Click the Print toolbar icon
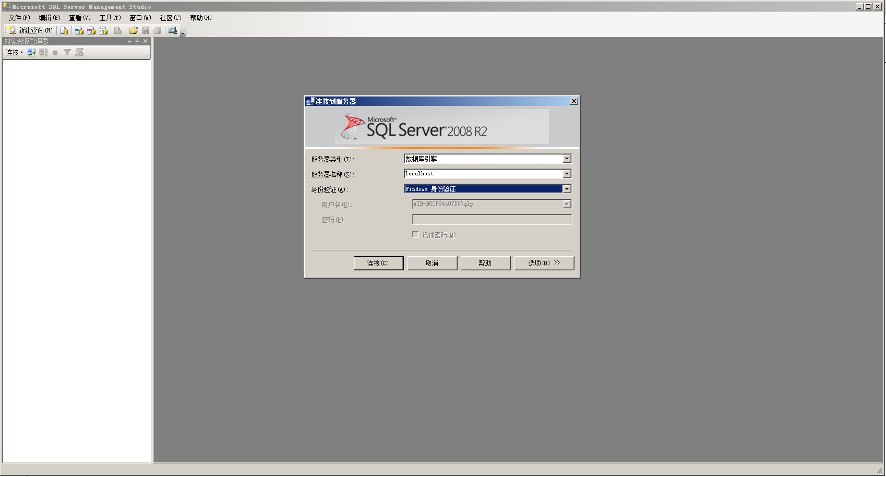The height and width of the screenshot is (477, 886). (x=158, y=30)
